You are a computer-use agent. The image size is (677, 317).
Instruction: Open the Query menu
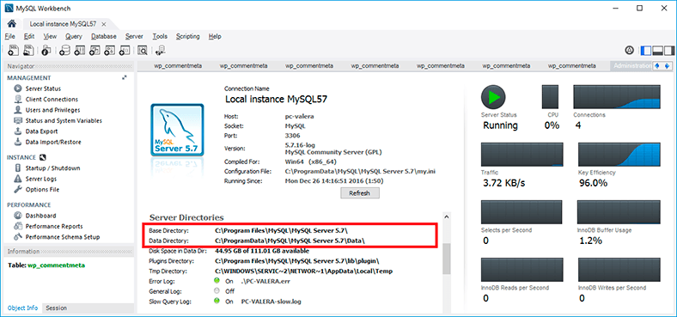tap(74, 37)
